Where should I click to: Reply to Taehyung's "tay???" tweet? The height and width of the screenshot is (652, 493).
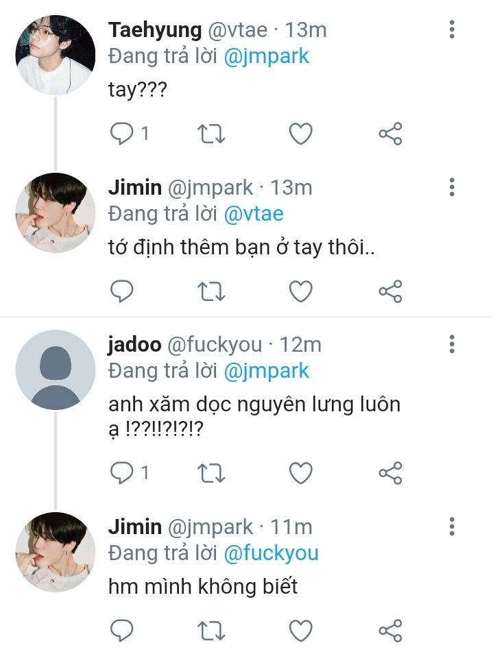coord(122,133)
